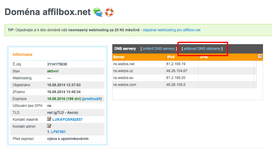The width and height of the screenshot is (272, 158).
Task: Click the 'aktivní' status value
Action: click(53, 71)
